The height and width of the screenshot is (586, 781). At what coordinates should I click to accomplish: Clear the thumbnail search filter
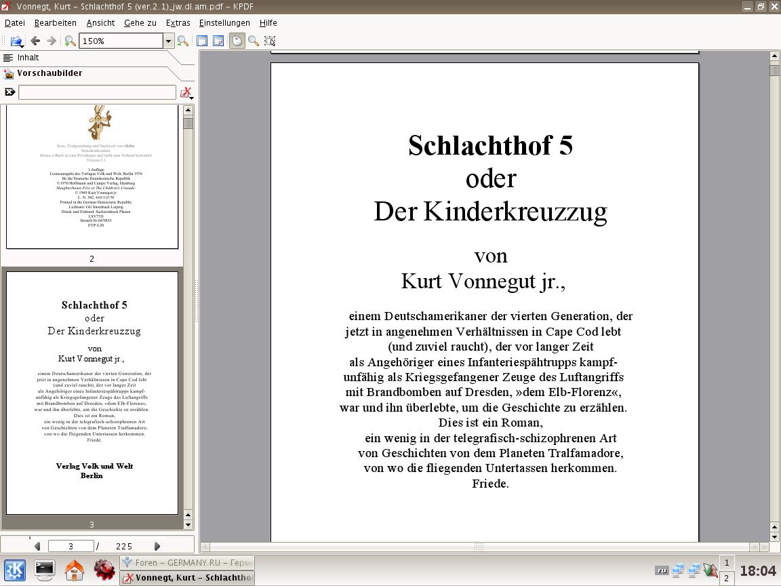pos(10,92)
